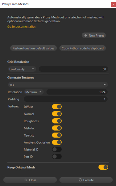Toggle the Roughness texture switch
The image size is (116, 186).
[x=57, y=121]
